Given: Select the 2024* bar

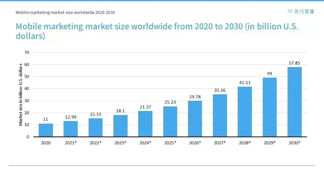Looking at the screenshot, I should 145,124.
